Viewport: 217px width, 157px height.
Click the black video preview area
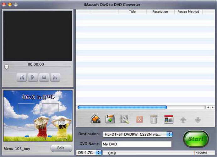tap(38, 36)
